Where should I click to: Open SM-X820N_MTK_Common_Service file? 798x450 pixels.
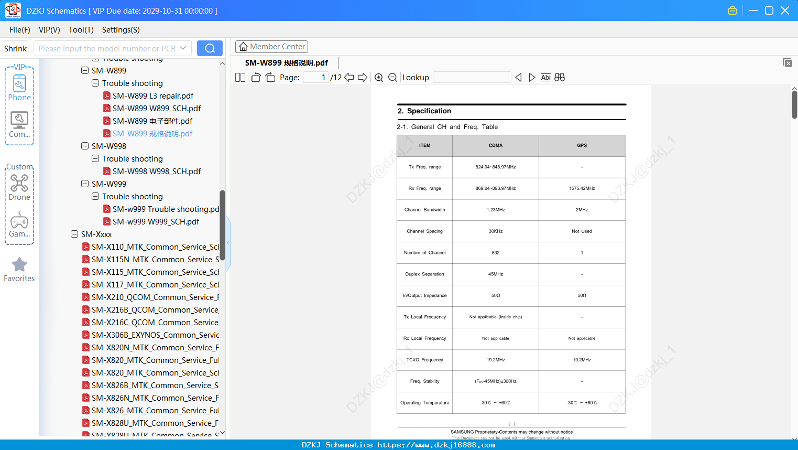point(156,347)
